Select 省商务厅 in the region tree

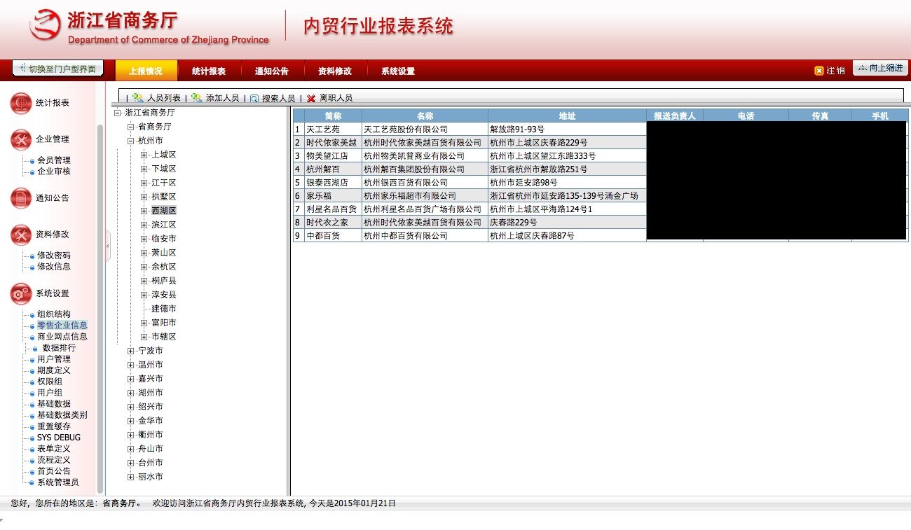point(155,127)
